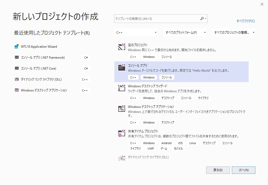Click the 最近使用したプロジェクト テンプレート(R) heading
This screenshot has width=268, height=185.
[x=52, y=33]
